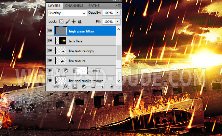Toggle visibility of lens flare layer
This screenshot has height=136, width=222.
50,41
